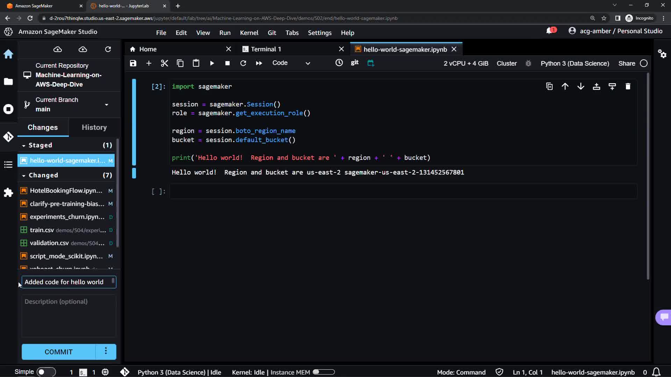This screenshot has height=377, width=671.
Task: Save notebook using the floppy disk icon
Action: pos(133,63)
